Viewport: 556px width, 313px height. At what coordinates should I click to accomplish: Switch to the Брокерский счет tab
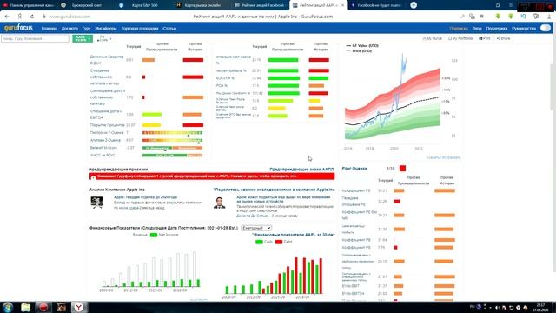pos(87,5)
